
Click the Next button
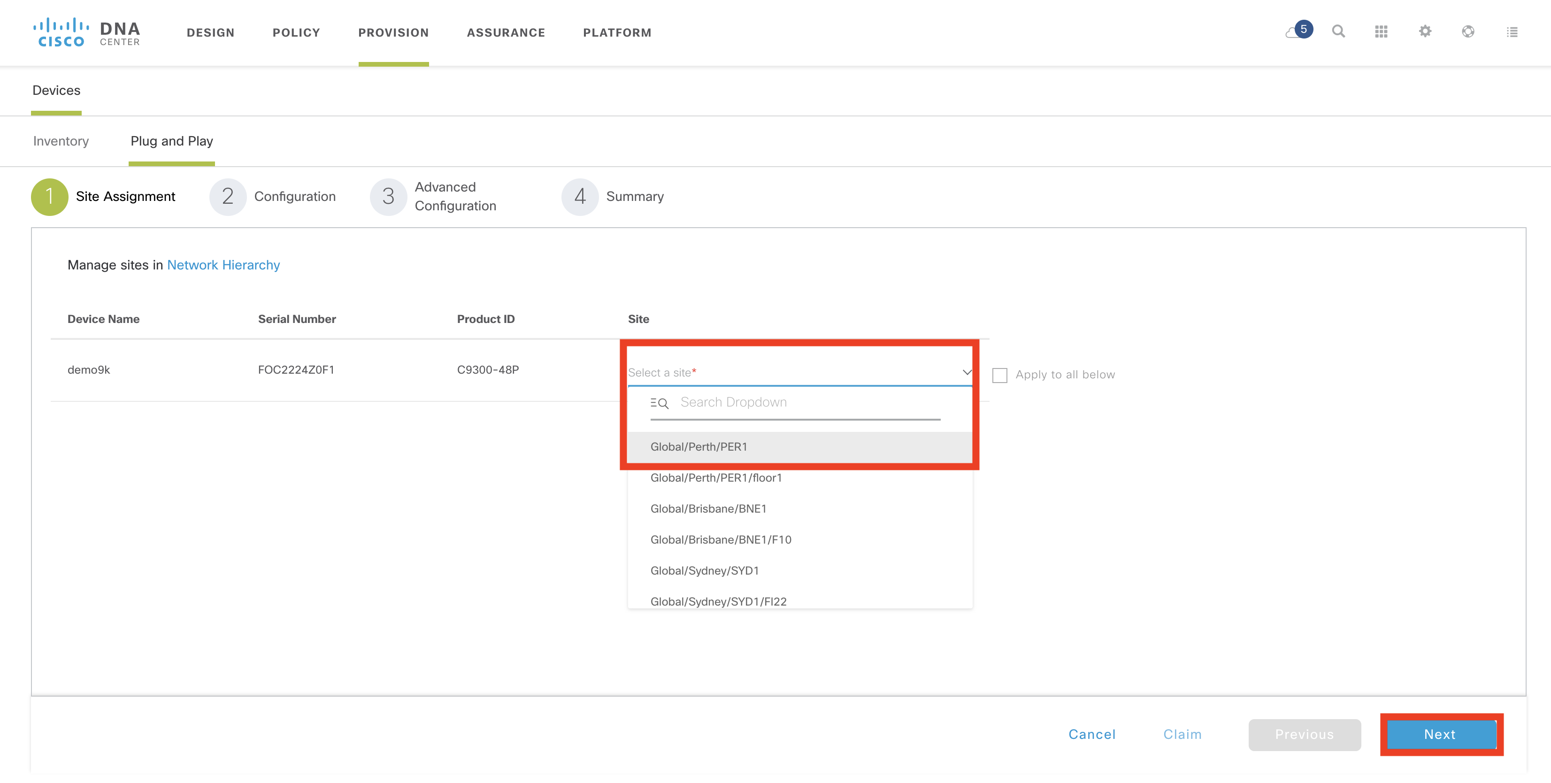pos(1440,734)
